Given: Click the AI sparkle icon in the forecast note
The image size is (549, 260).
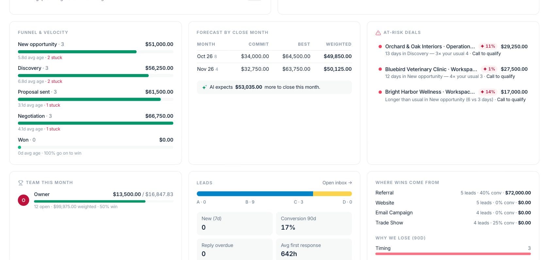Looking at the screenshot, I should [204, 87].
